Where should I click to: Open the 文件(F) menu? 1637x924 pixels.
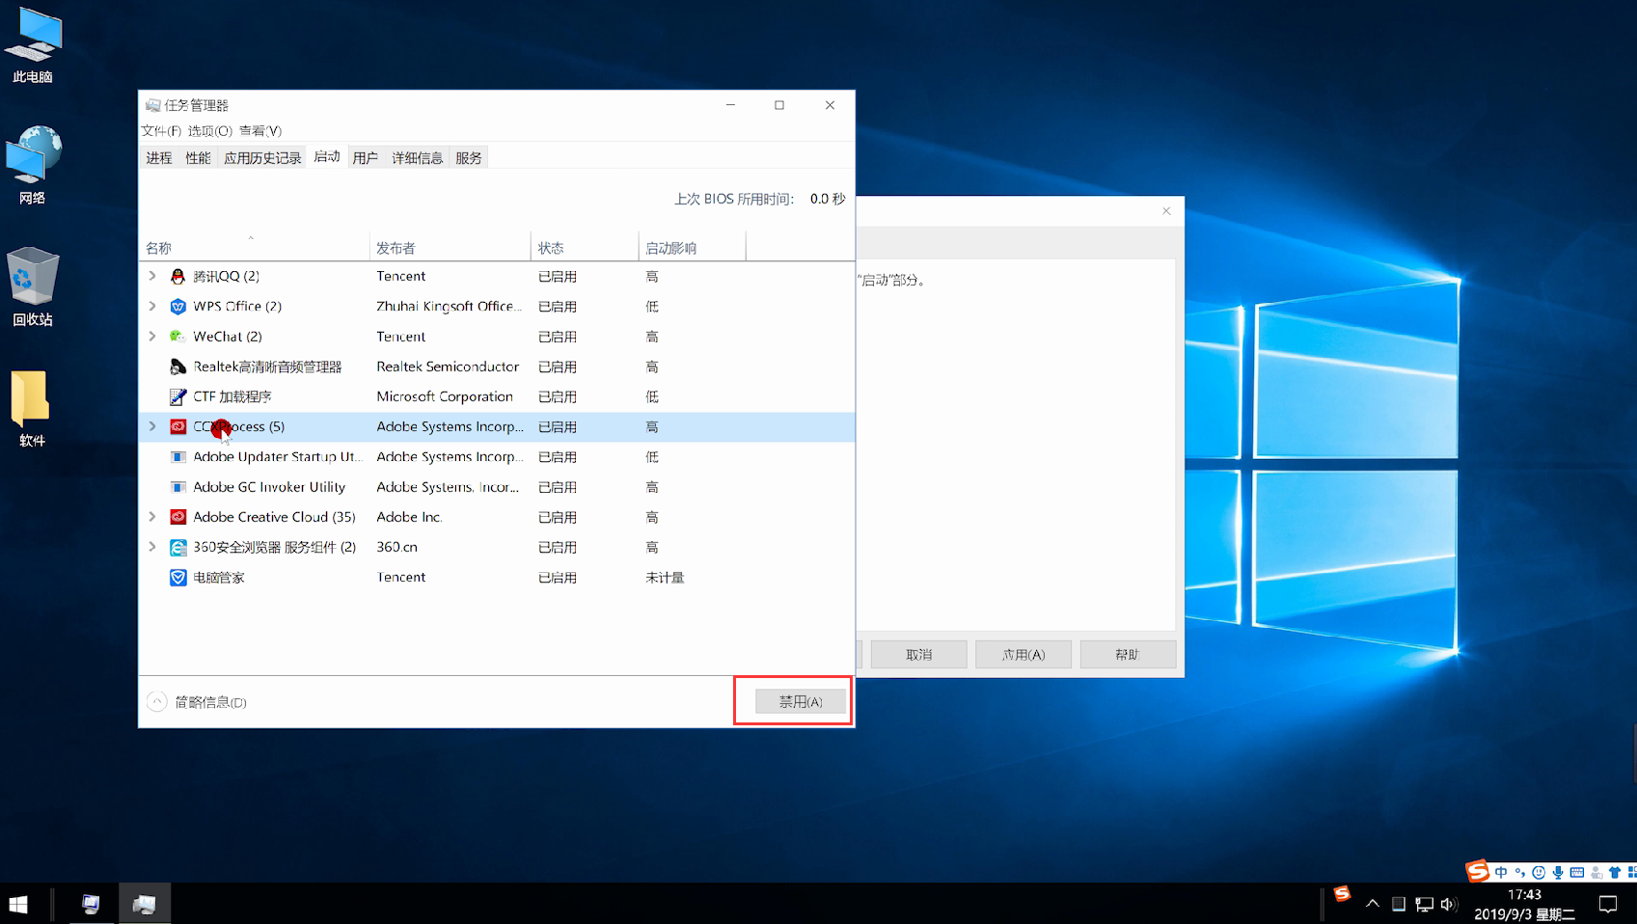(161, 131)
